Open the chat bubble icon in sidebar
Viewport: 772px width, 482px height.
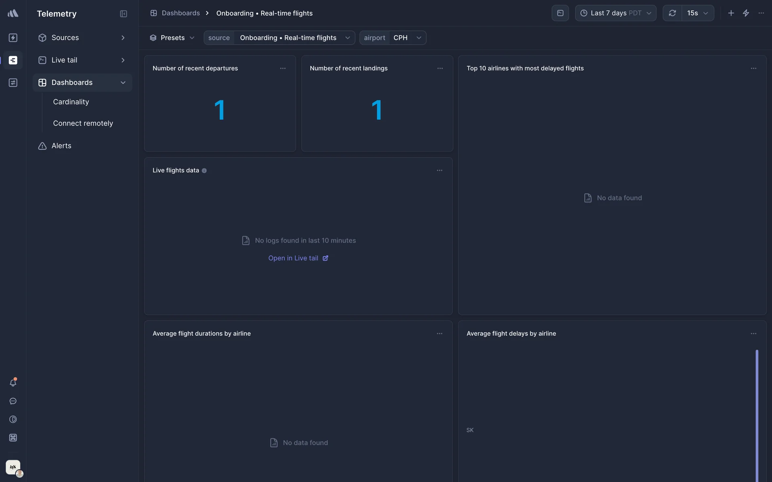pos(13,401)
